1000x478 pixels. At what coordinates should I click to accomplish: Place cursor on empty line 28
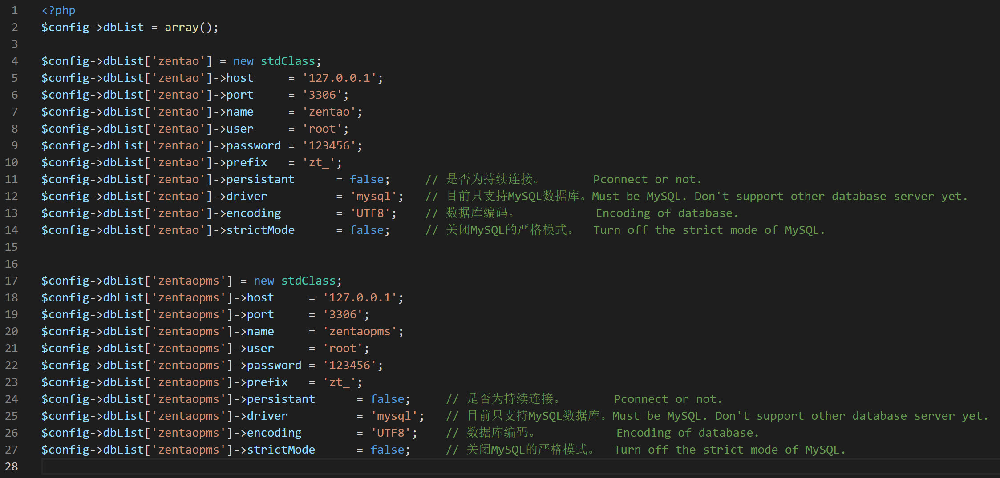point(267,466)
